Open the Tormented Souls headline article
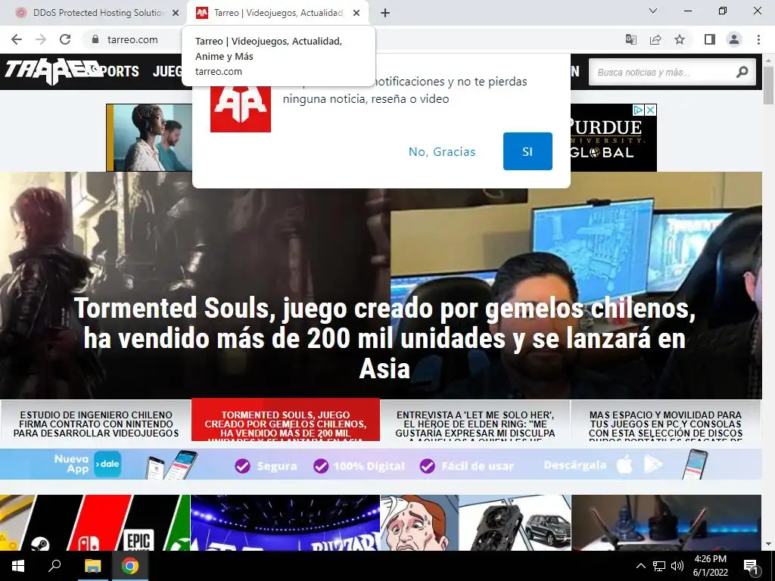Viewport: 775px width, 581px height. 384,338
